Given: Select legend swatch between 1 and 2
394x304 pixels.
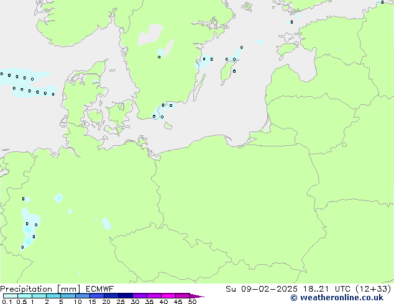Looking at the screenshot, I should pyautogui.click(x=39, y=296).
